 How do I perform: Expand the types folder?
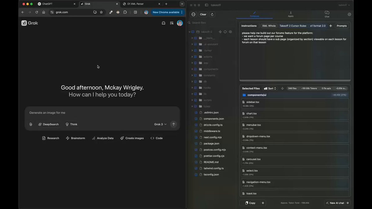click(192, 106)
